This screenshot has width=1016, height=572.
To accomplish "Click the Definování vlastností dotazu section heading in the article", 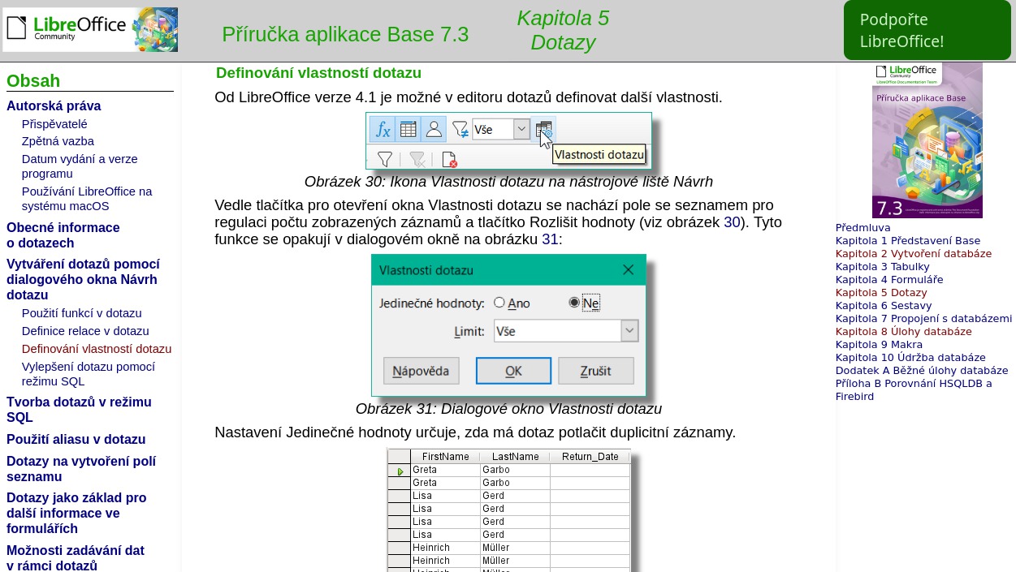I will [x=318, y=73].
